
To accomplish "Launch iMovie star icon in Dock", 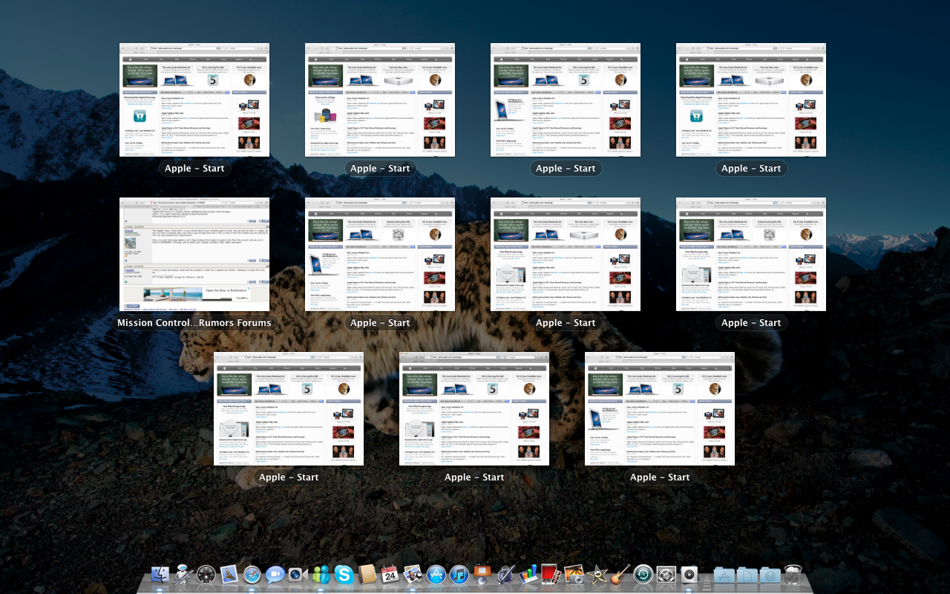I will pyautogui.click(x=597, y=575).
